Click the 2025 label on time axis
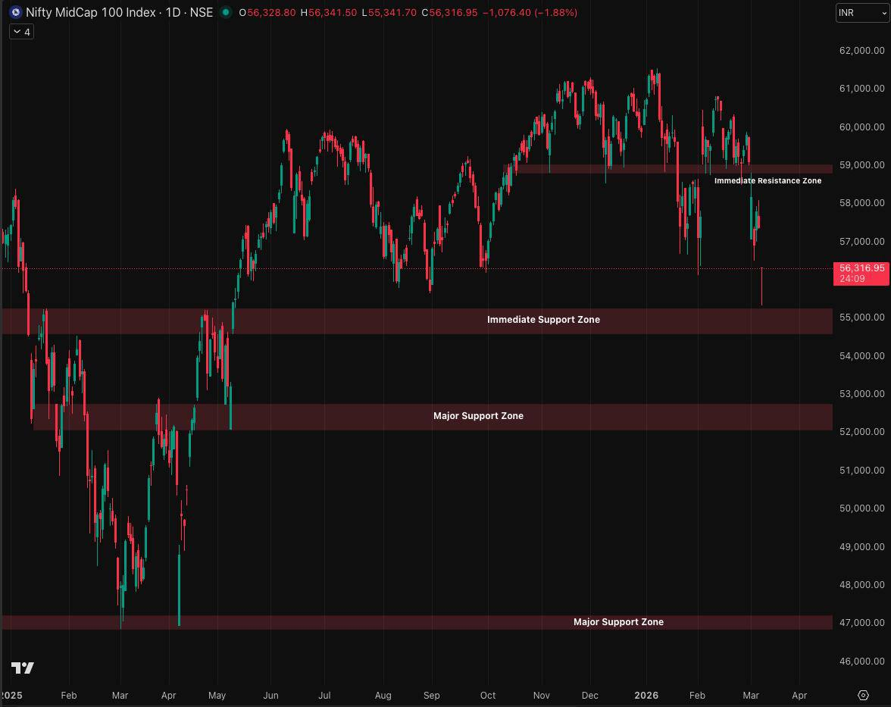 pyautogui.click(x=13, y=695)
